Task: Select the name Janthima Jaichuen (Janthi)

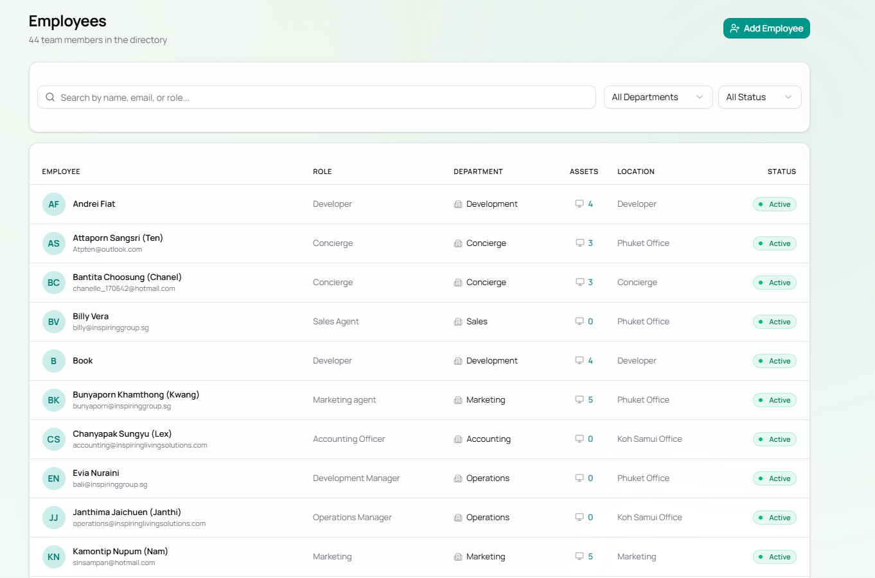Action: tap(127, 512)
